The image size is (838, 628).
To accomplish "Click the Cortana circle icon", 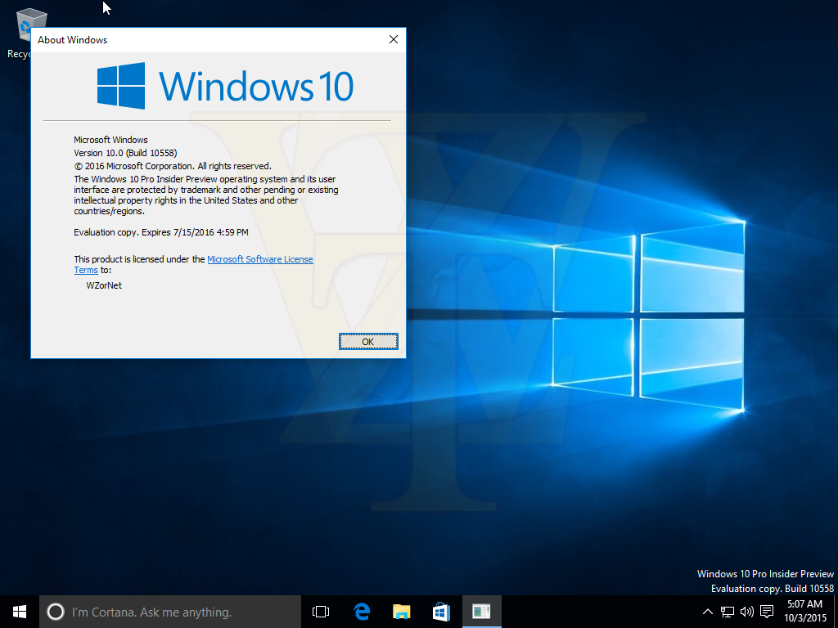I will click(56, 612).
